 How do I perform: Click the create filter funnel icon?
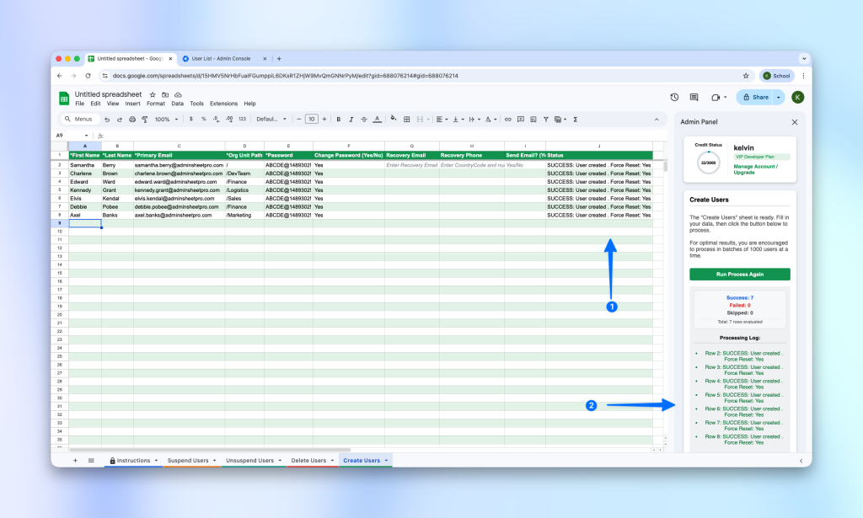(546, 120)
